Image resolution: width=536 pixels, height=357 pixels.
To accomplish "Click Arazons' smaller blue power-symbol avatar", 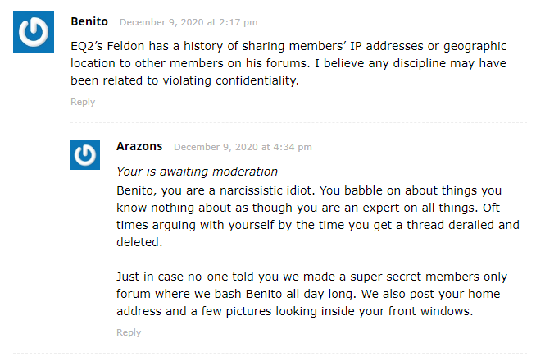I will click(x=85, y=155).
